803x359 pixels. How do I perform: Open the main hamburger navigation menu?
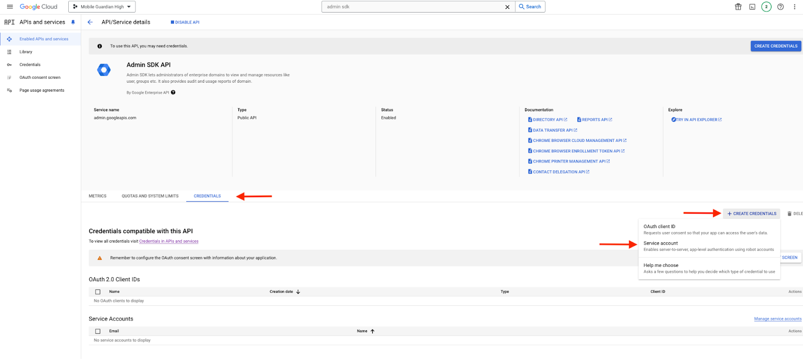tap(10, 7)
